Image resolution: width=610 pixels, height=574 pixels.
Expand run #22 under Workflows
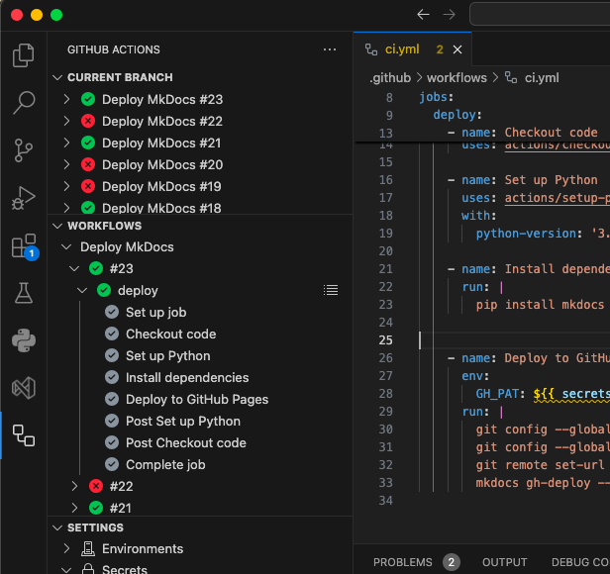pyautogui.click(x=74, y=486)
